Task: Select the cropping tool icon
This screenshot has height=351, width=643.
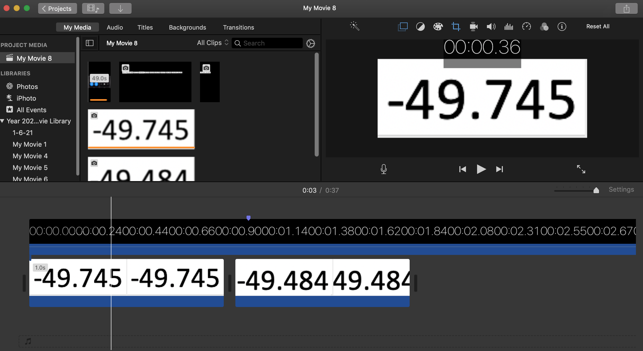Action: pos(456,27)
